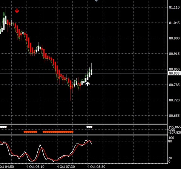Click the 4 Oct 06:10 time label
Screen dimensions: 181x169
[x=35, y=167]
